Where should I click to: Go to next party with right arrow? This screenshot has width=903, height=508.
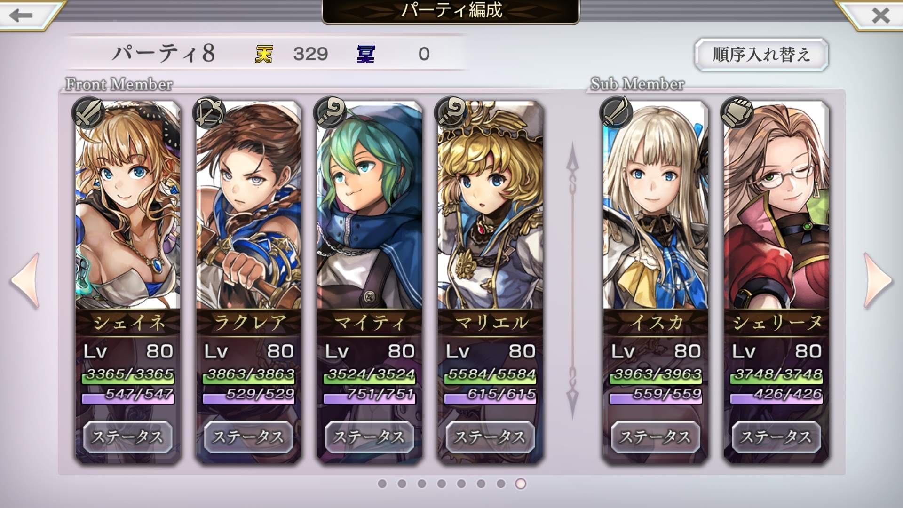(x=878, y=281)
